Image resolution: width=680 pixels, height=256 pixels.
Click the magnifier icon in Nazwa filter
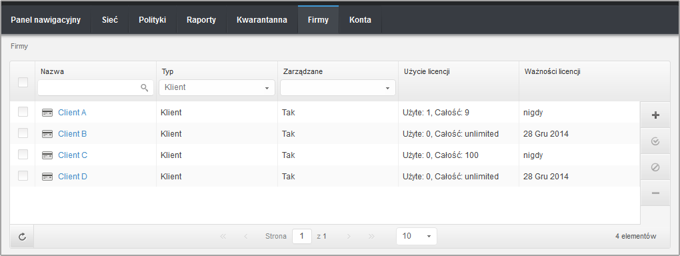pos(145,87)
